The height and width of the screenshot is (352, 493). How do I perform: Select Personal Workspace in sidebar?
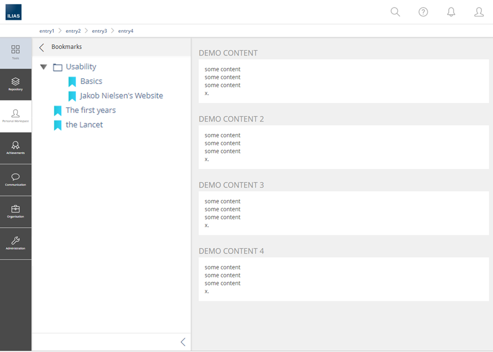tap(16, 116)
